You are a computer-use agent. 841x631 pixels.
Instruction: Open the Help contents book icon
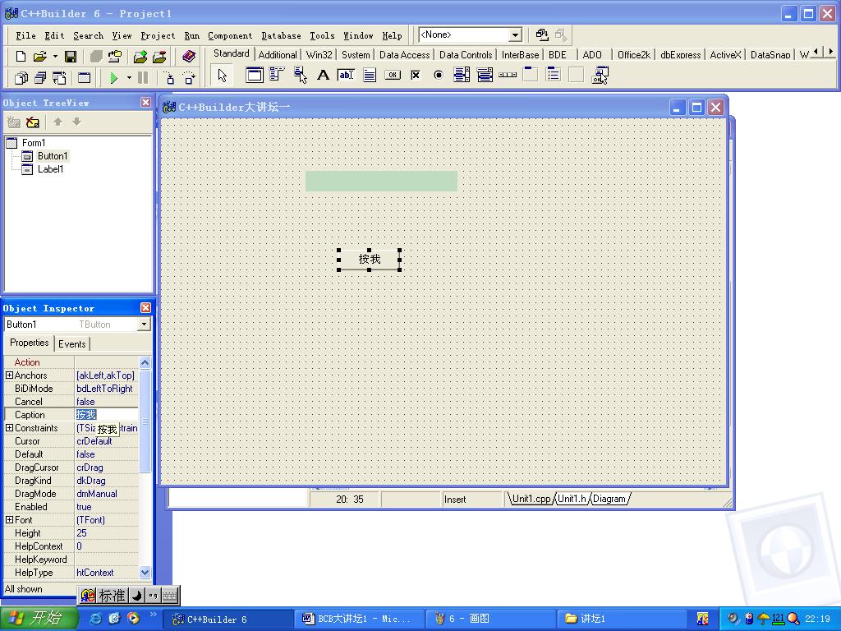(188, 57)
